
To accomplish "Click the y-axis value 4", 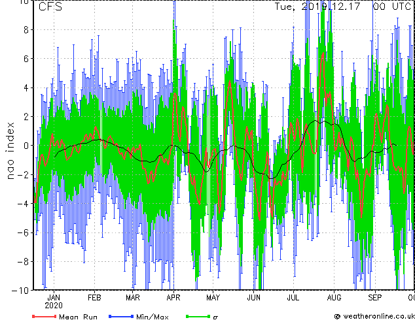I will (x=26, y=88).
